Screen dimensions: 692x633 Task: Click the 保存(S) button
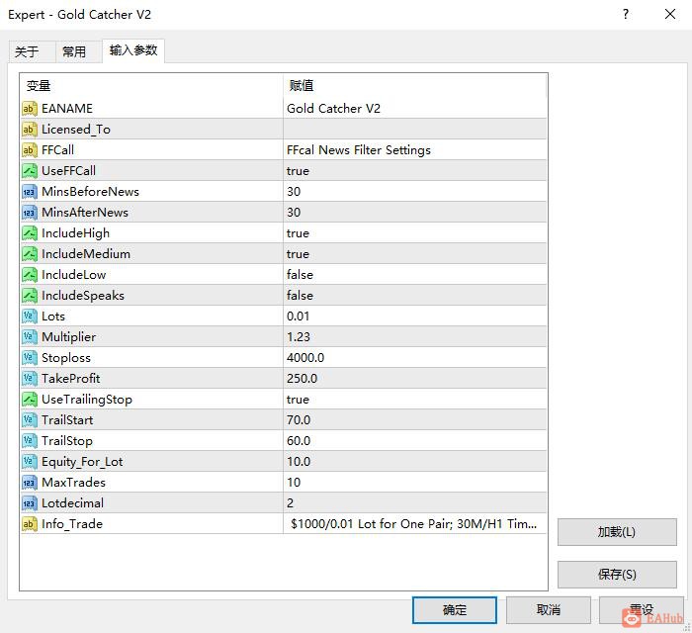(617, 575)
